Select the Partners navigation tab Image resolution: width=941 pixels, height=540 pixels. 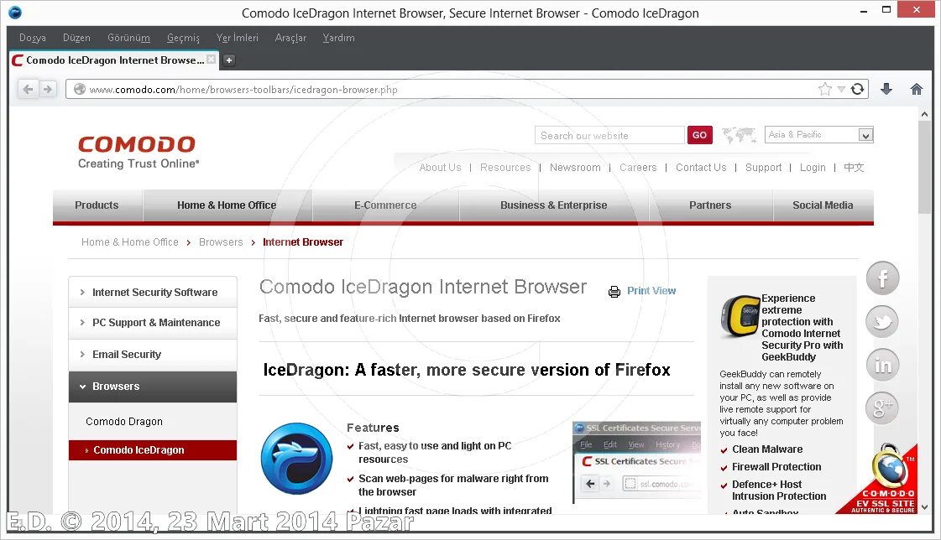pos(710,205)
